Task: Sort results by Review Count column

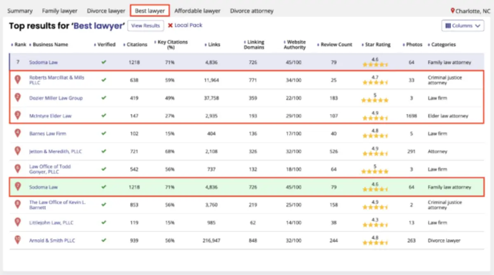Action: click(x=335, y=45)
